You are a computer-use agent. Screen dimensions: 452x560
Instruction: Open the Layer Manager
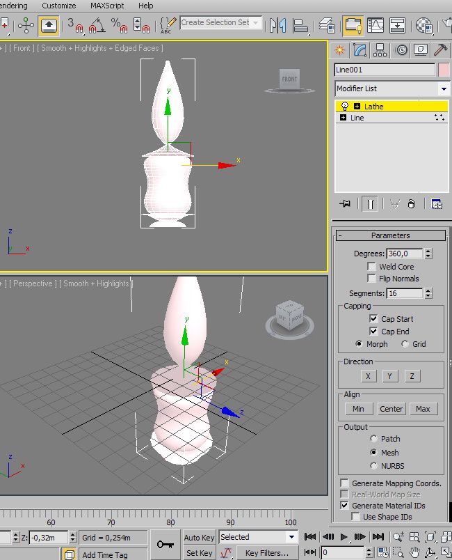click(327, 25)
